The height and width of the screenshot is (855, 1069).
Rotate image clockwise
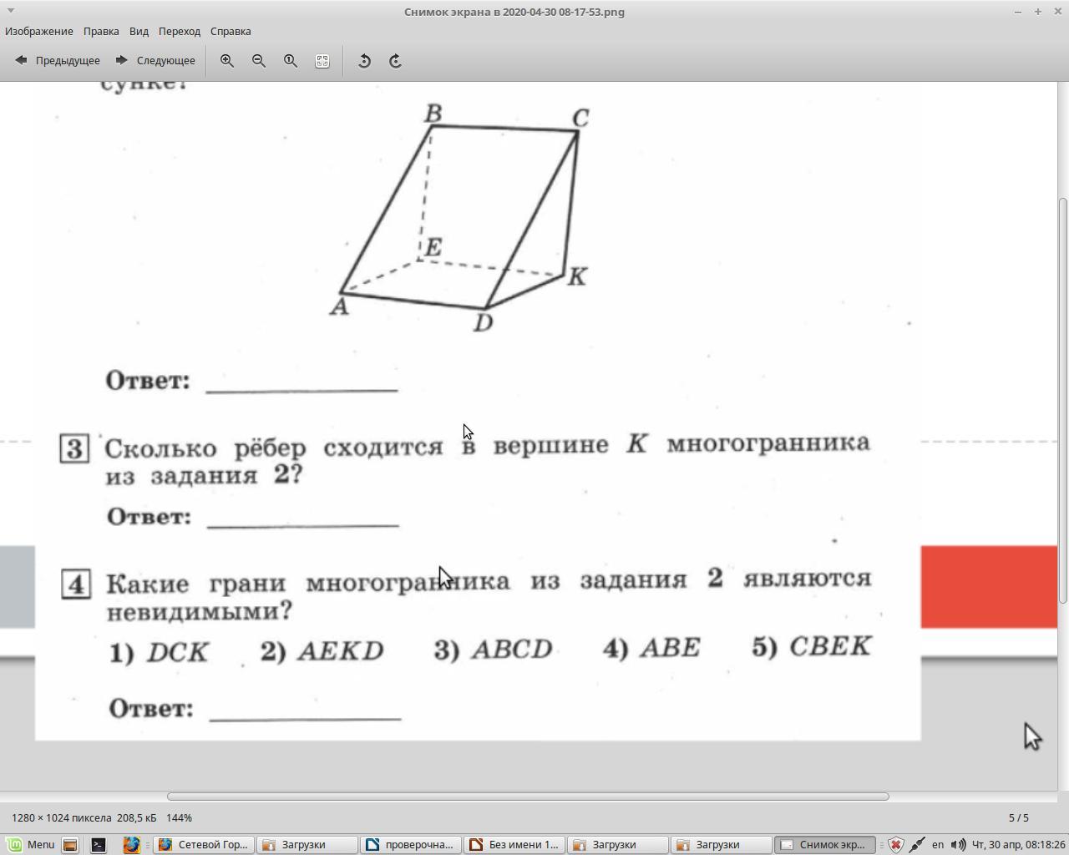point(396,61)
